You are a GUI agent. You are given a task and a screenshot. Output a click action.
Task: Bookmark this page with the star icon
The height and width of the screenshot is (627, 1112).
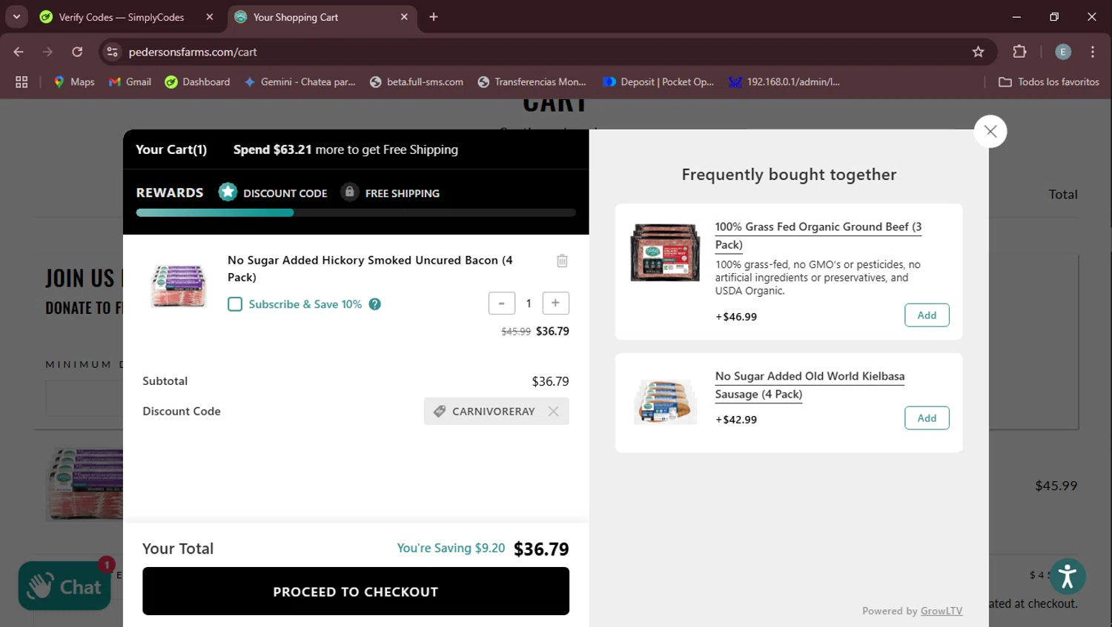(x=978, y=52)
